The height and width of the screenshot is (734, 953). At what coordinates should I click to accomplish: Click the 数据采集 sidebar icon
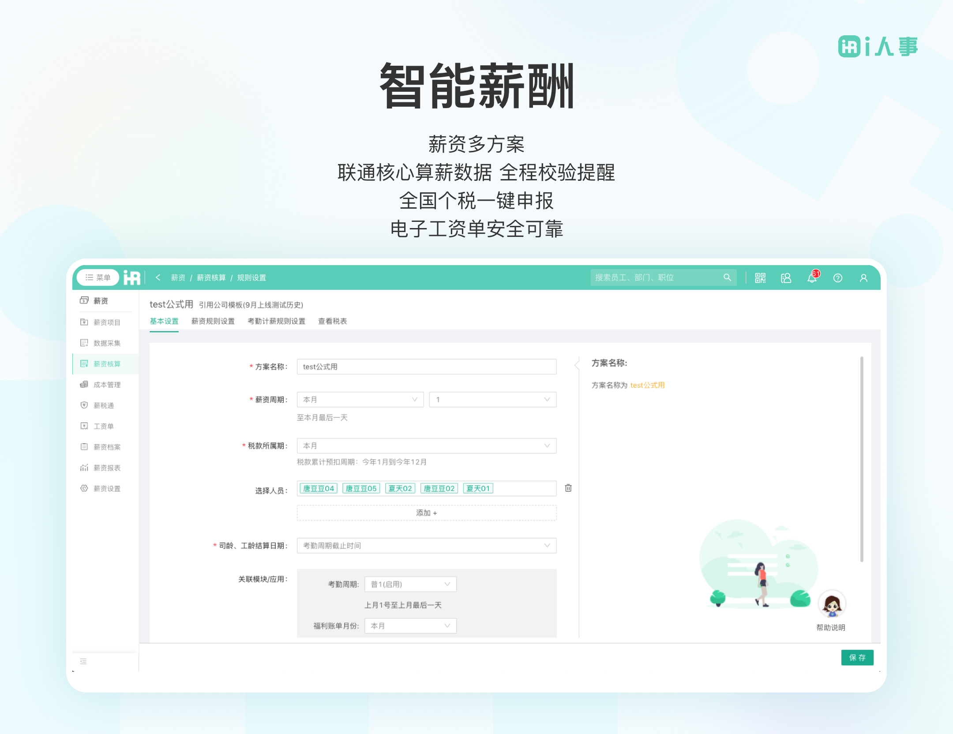(84, 343)
